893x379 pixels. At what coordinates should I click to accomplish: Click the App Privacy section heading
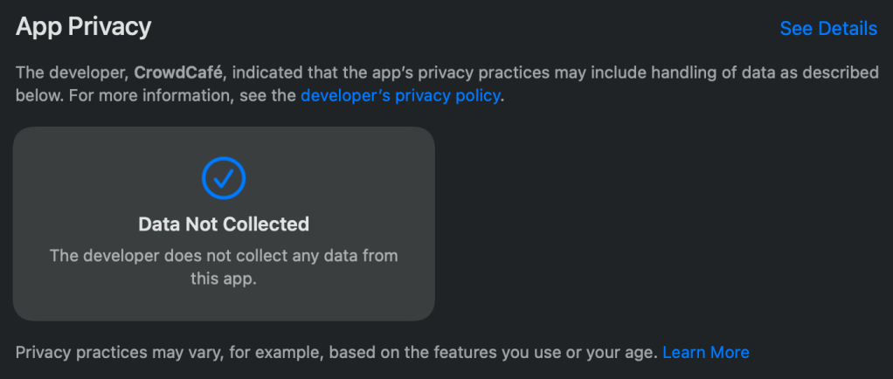coord(84,27)
